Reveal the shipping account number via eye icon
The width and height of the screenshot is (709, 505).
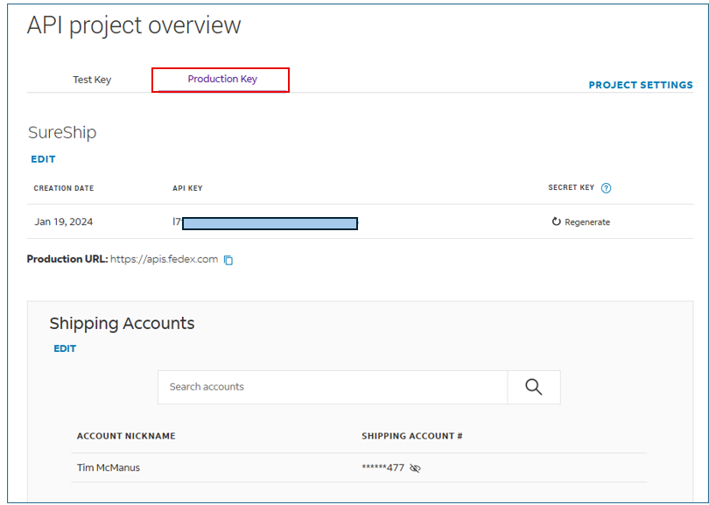pyautogui.click(x=416, y=468)
